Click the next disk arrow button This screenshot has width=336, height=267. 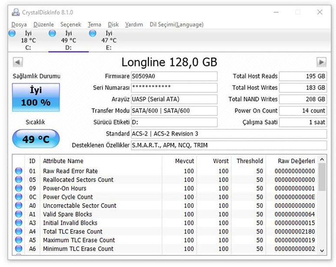pos(321,63)
